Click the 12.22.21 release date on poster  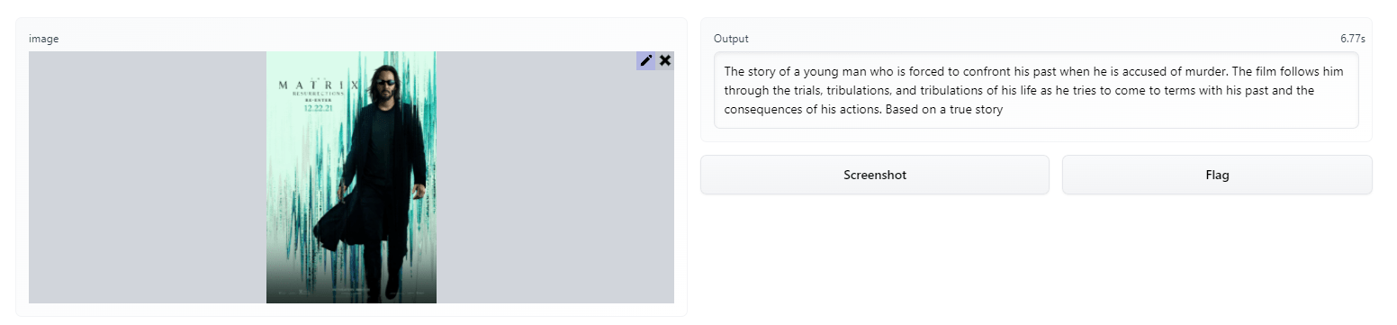coord(318,108)
